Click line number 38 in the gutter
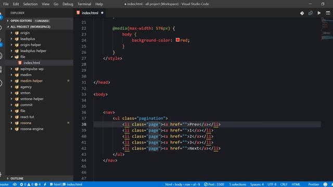 [84, 125]
